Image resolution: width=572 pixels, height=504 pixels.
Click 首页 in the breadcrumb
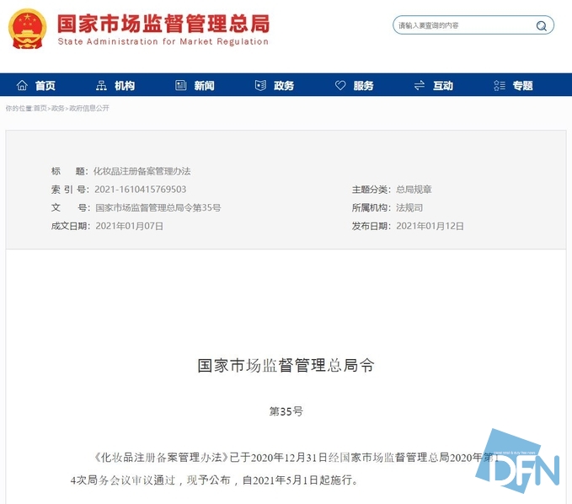[40, 108]
